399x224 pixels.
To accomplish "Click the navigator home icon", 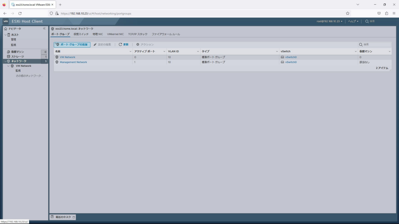I will tap(6, 29).
